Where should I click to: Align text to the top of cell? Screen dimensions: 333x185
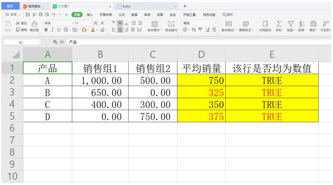(113, 23)
